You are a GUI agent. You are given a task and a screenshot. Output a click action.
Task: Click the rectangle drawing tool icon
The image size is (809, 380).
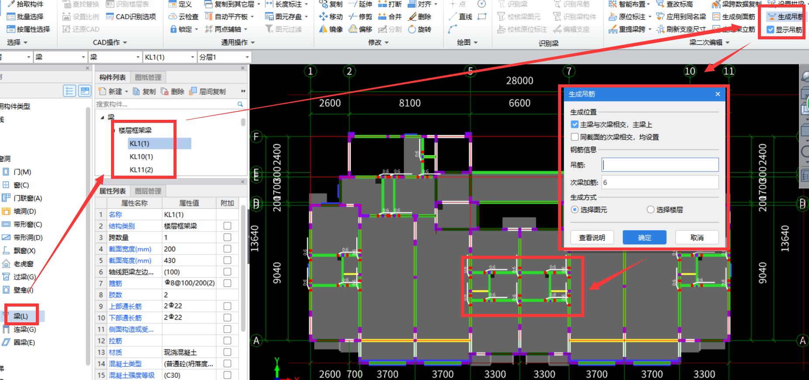pyautogui.click(x=482, y=17)
